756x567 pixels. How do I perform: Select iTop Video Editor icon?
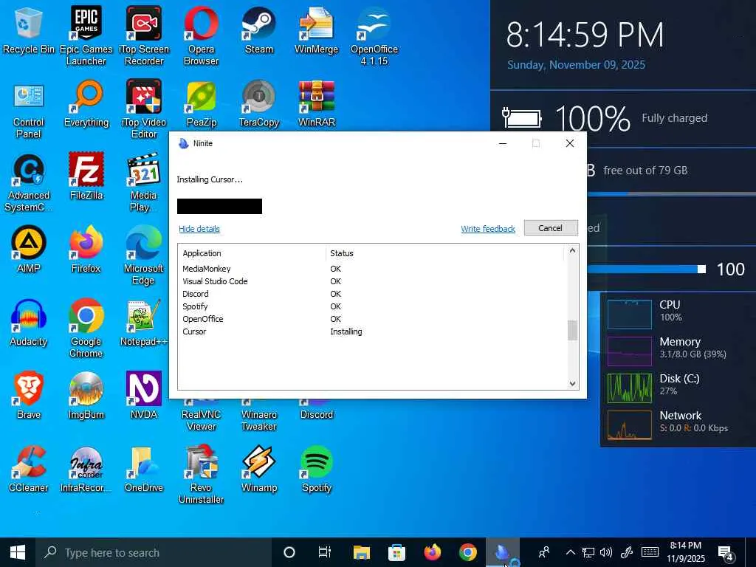coord(144,109)
